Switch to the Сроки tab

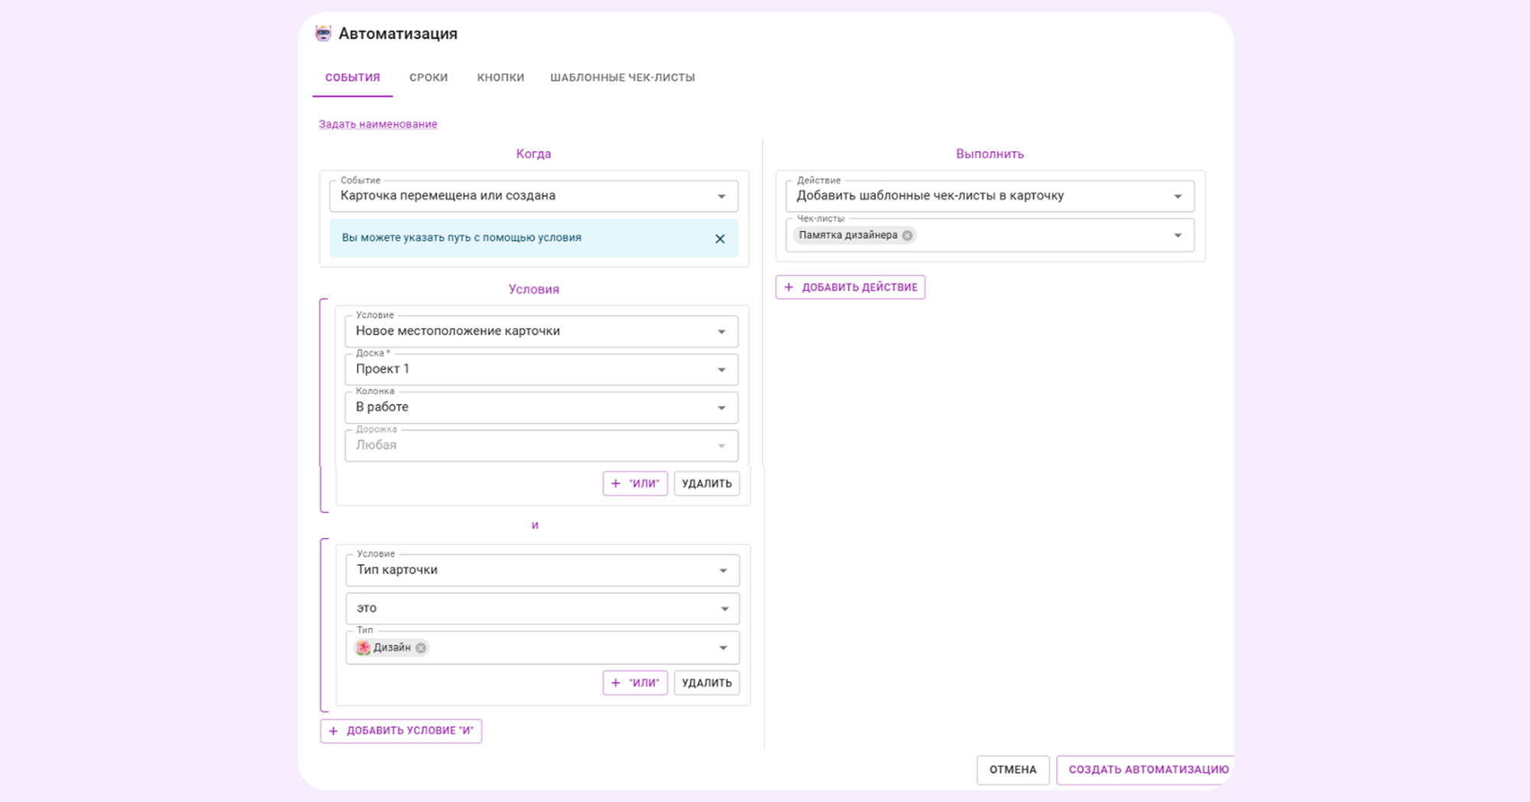click(428, 77)
